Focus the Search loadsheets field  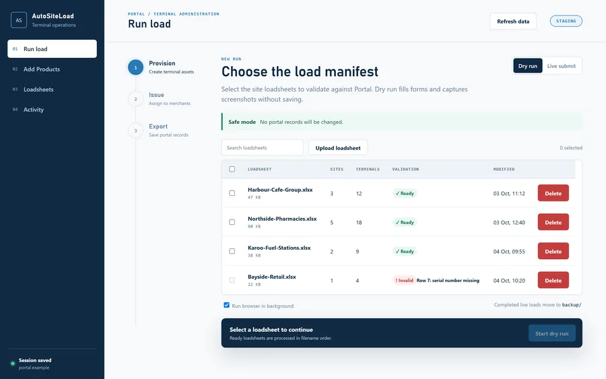pyautogui.click(x=262, y=147)
